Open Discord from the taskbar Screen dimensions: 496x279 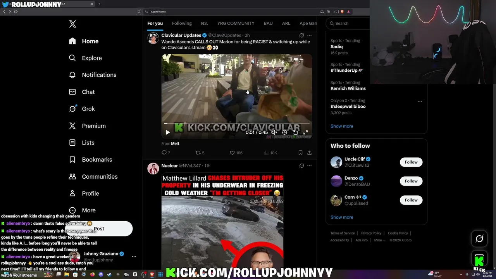coord(101,274)
